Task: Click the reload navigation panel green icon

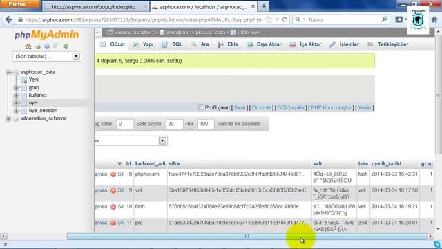Action: click(x=66, y=46)
